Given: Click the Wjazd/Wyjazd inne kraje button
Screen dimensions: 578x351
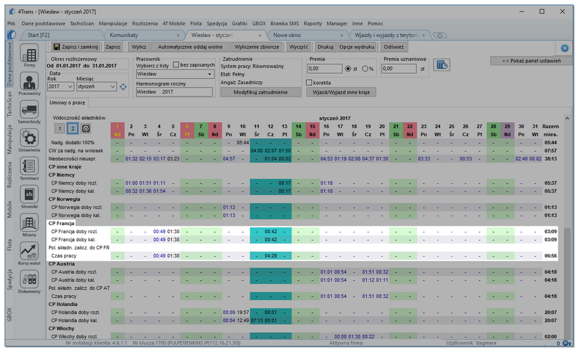Looking at the screenshot, I should tap(341, 92).
